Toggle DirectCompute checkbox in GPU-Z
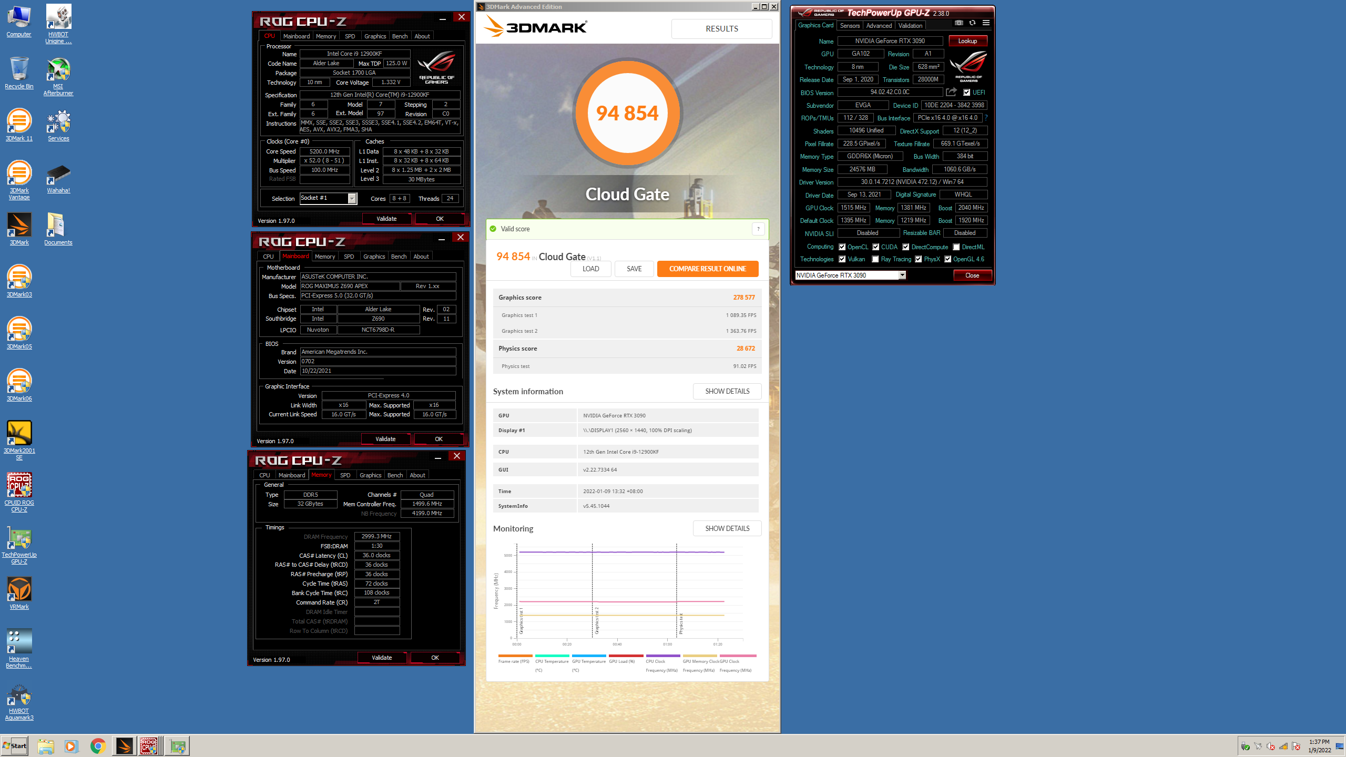 point(906,247)
